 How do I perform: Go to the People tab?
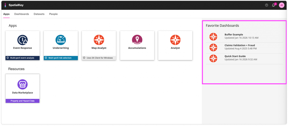(53, 14)
